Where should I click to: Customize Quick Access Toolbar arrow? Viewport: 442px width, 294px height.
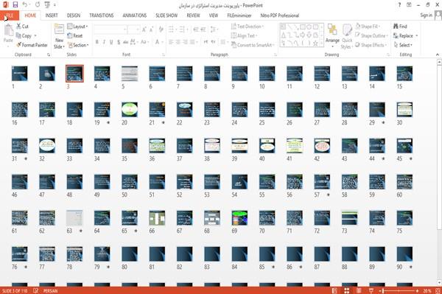pyautogui.click(x=55, y=5)
